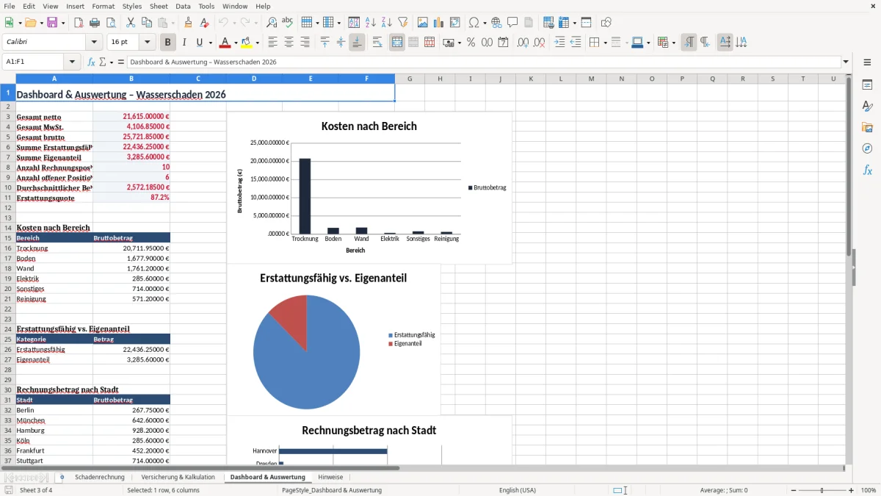Click the zoom slider handle
The height and width of the screenshot is (496, 881).
822,490
